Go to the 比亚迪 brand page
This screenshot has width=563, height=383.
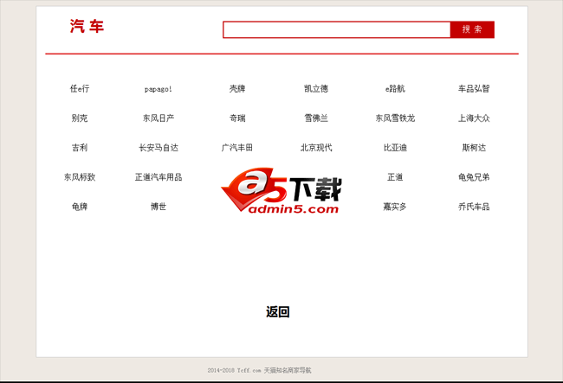point(395,147)
